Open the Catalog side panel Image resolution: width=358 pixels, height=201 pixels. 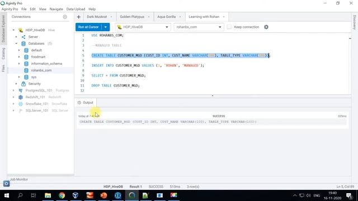(x=3, y=54)
